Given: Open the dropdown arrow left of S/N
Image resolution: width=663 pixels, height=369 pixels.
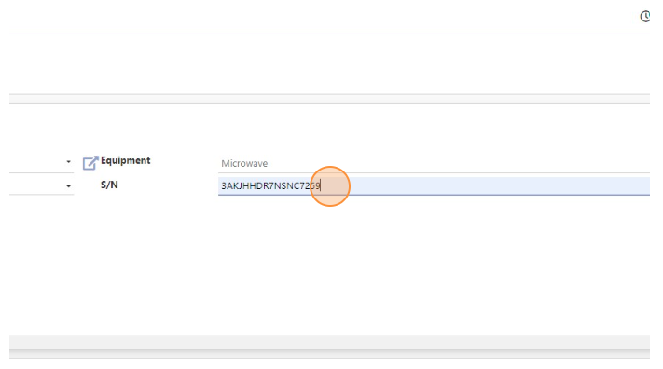Looking at the screenshot, I should click(x=68, y=186).
